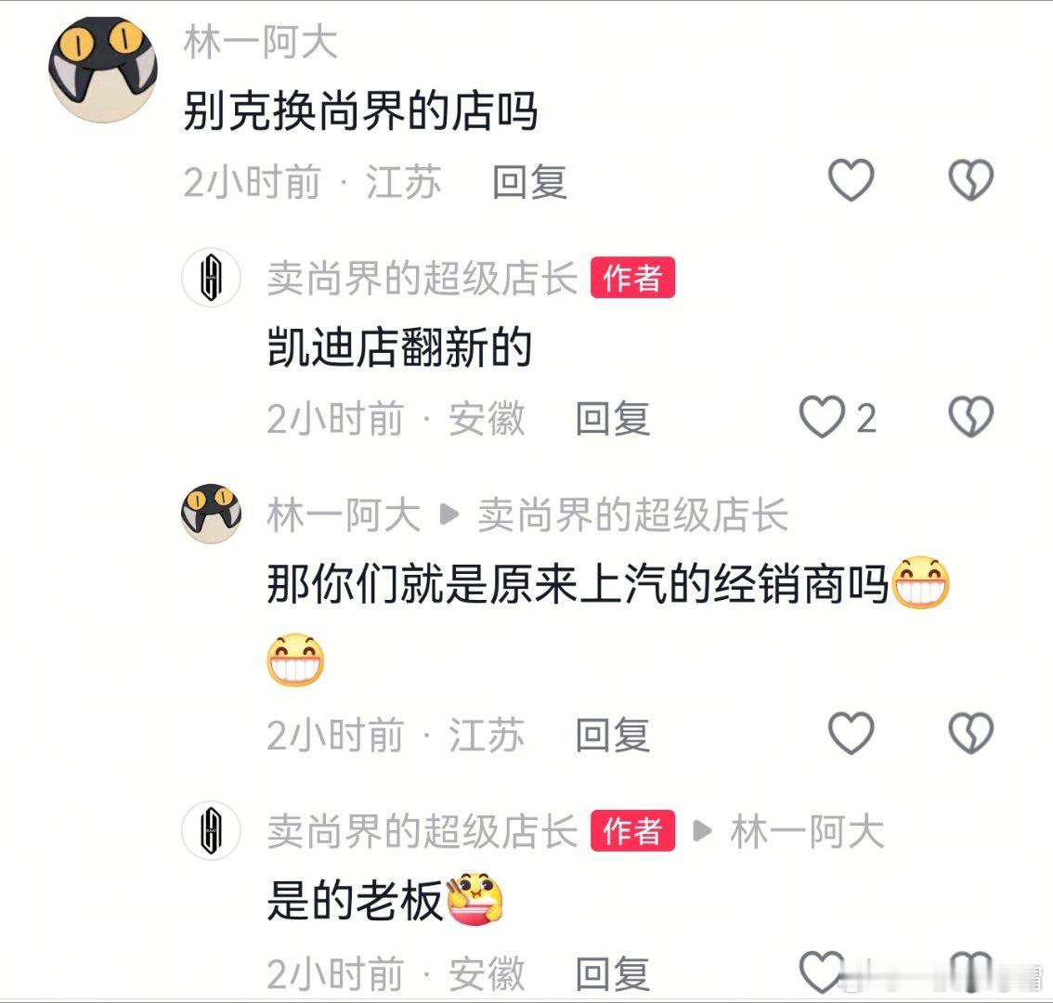
Task: Like the comment '别克换尚界的店吗'
Action: tap(851, 180)
